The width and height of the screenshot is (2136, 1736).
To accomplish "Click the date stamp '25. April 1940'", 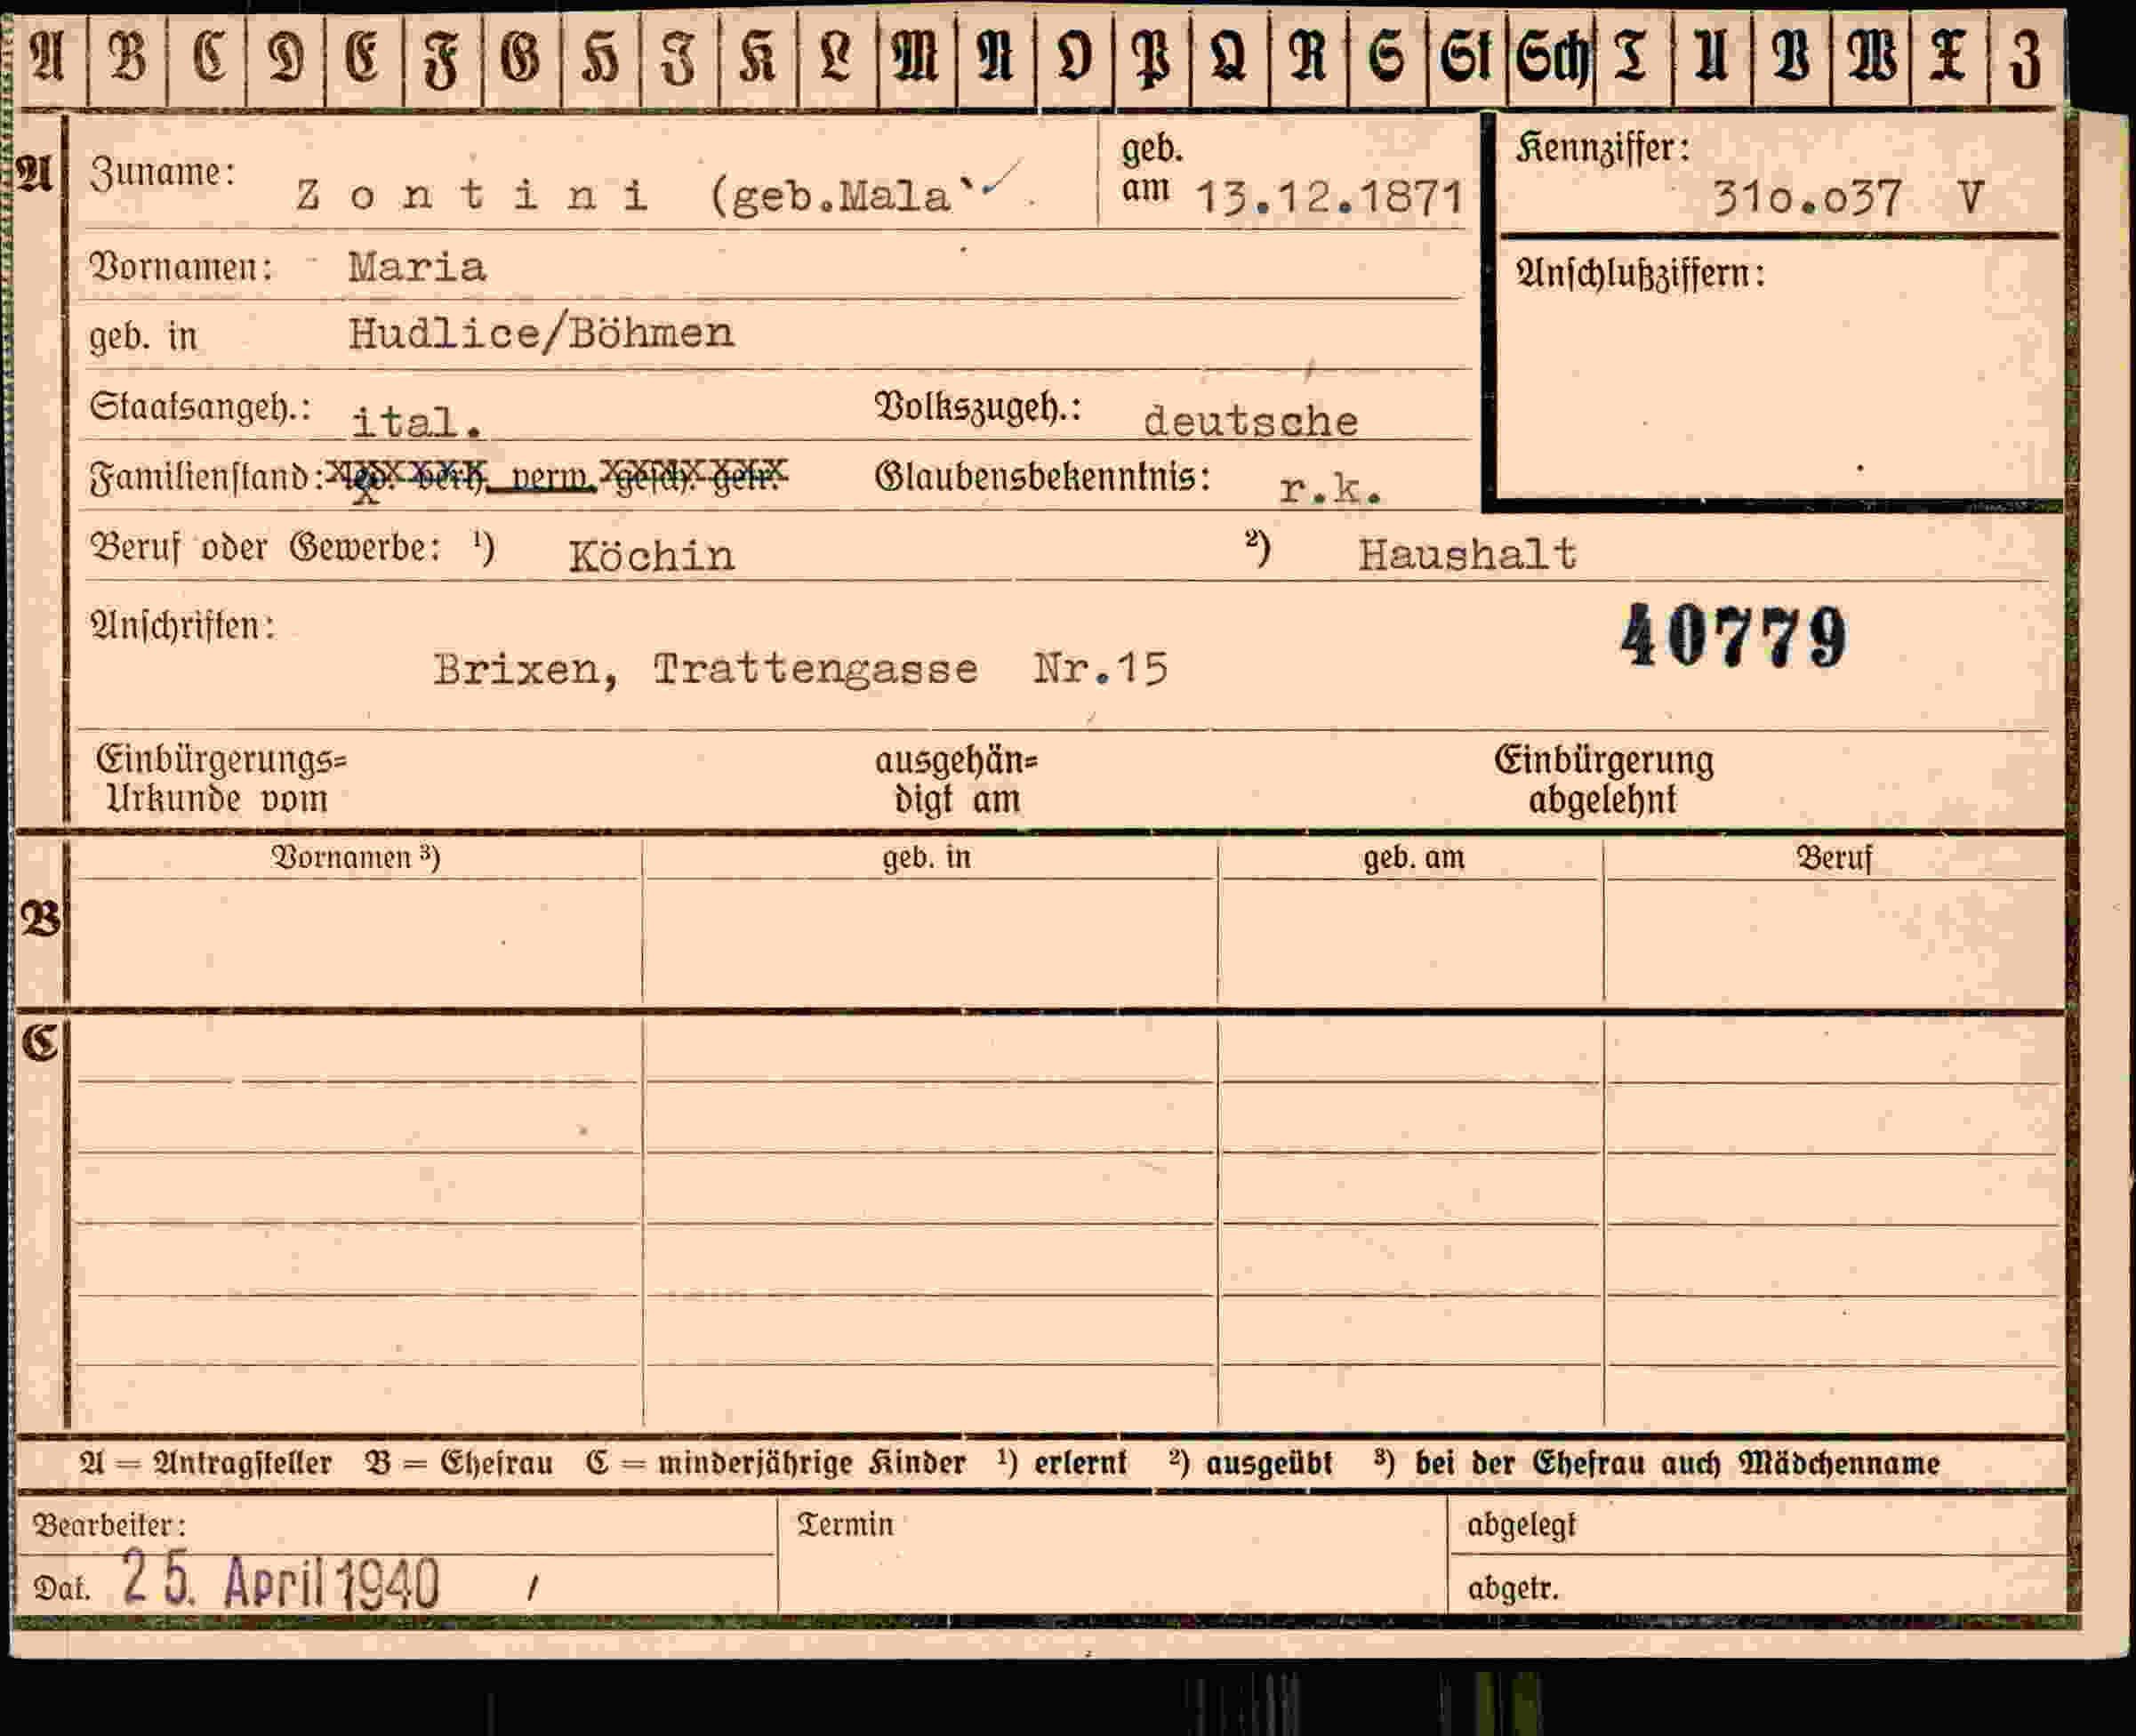I will click(281, 1580).
